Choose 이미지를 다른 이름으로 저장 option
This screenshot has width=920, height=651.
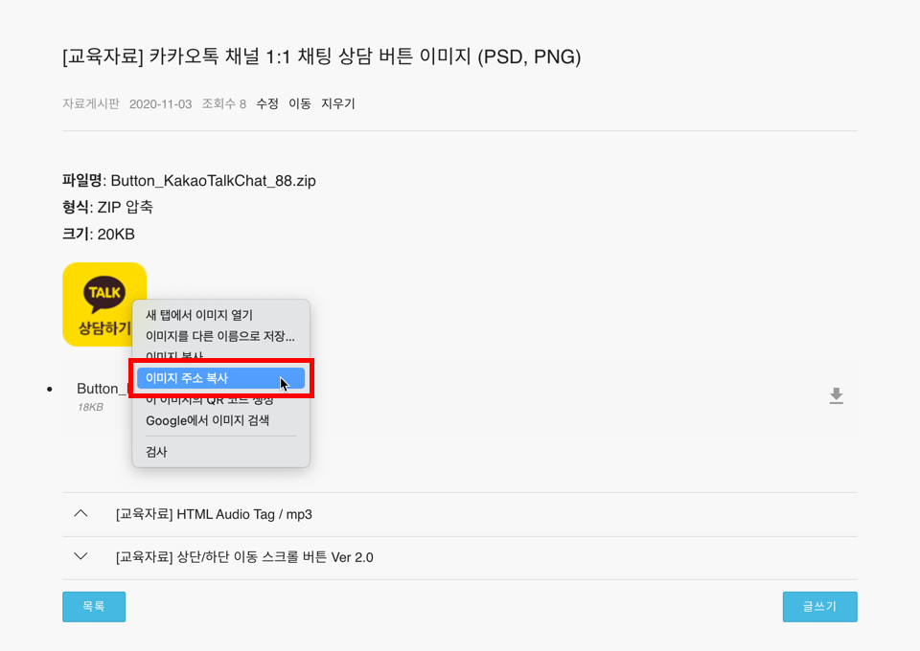(220, 336)
